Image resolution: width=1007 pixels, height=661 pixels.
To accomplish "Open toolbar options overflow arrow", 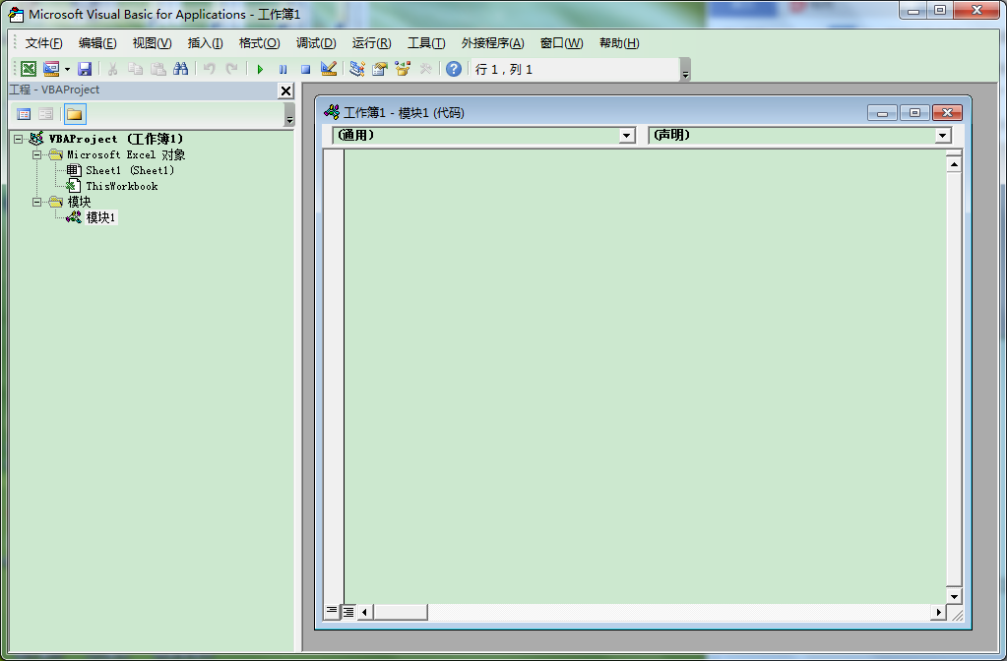I will pyautogui.click(x=685, y=70).
